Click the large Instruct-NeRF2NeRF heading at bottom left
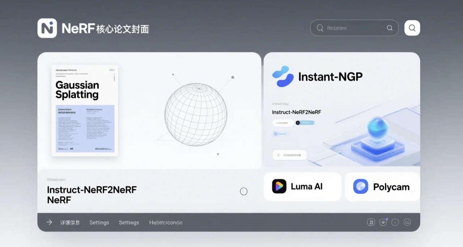This screenshot has width=463, height=247. coord(92,190)
